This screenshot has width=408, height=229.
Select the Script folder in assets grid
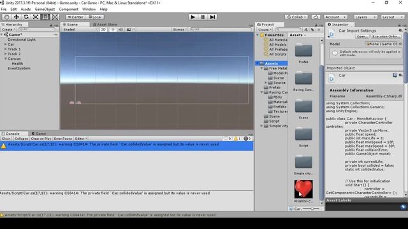[303, 134]
